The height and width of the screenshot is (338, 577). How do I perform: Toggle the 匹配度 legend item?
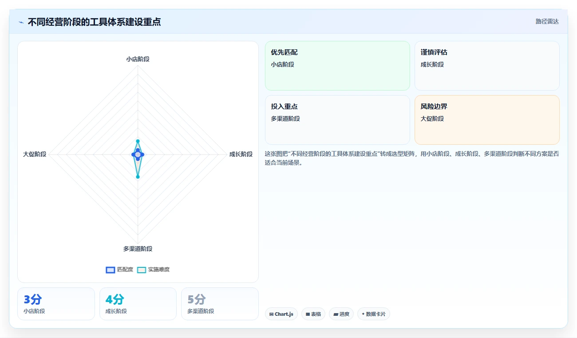(x=119, y=270)
